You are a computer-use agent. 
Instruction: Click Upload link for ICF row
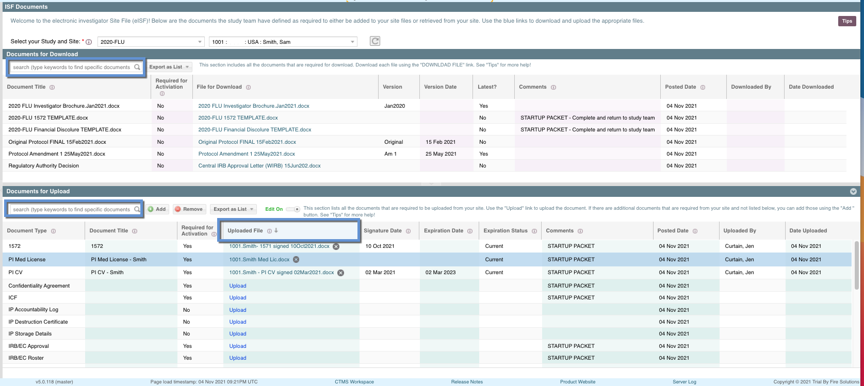point(238,297)
